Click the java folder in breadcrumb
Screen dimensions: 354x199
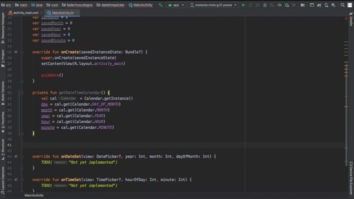click(x=37, y=5)
